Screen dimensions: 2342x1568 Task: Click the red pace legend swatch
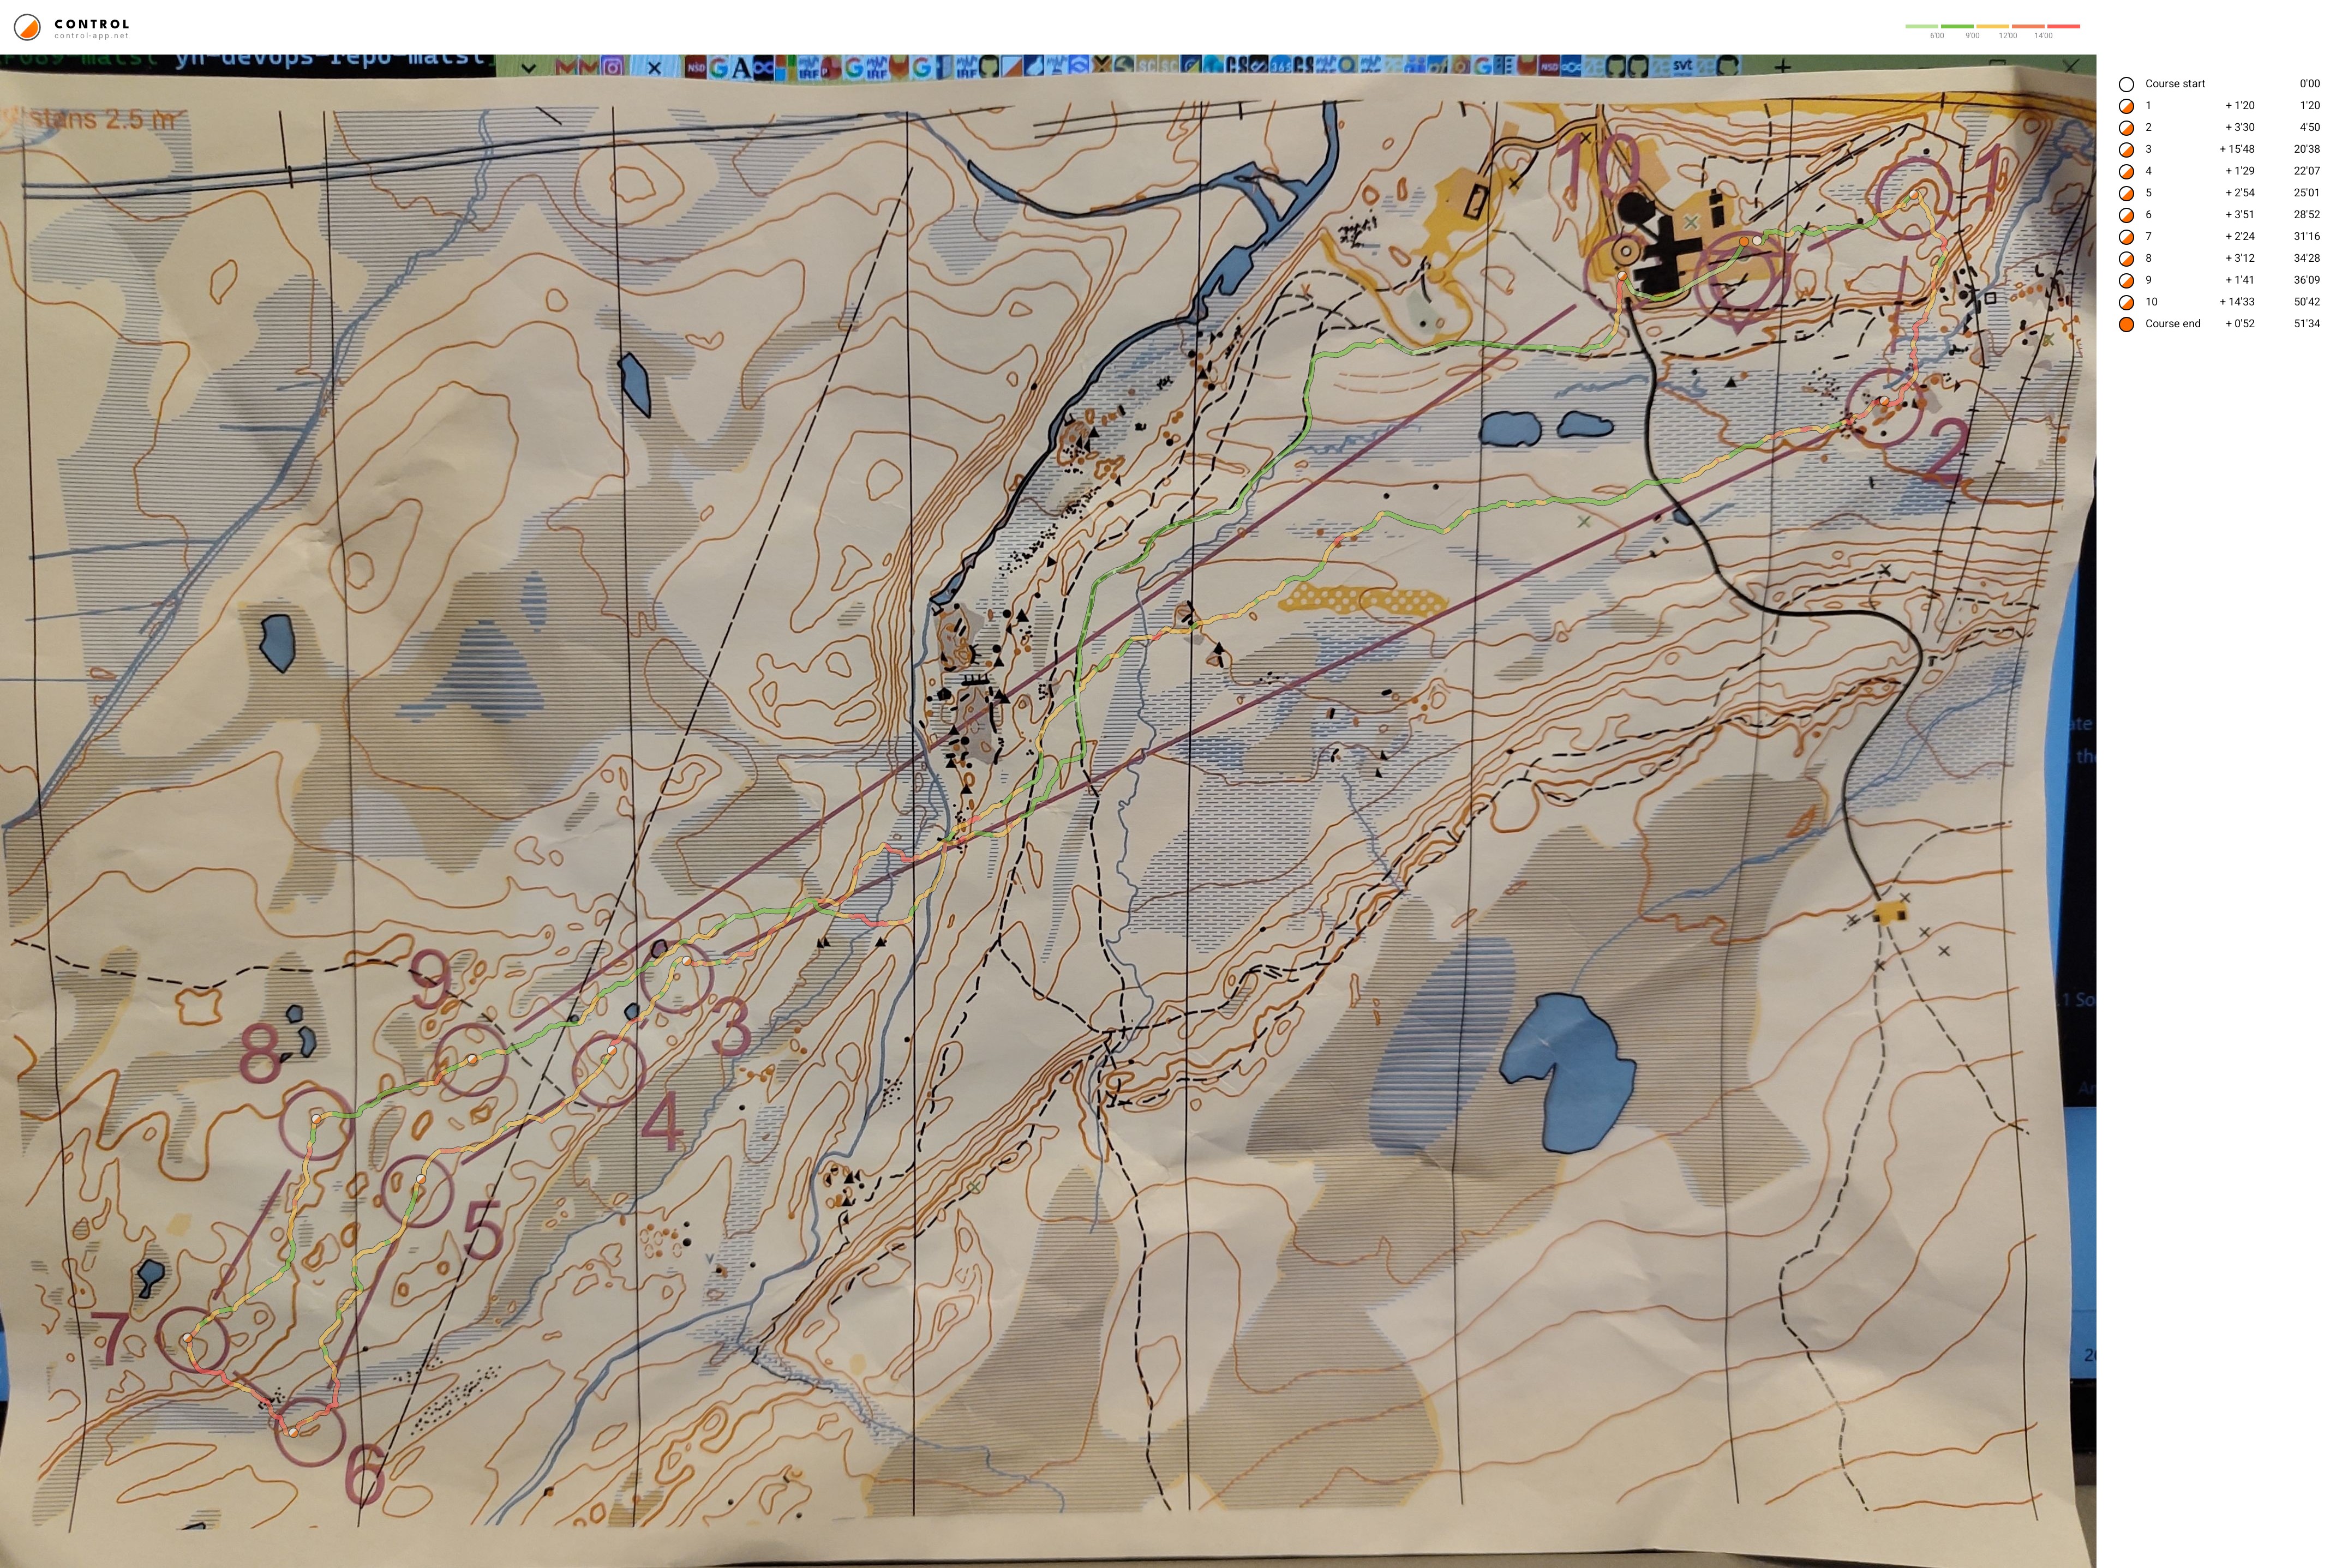coord(2063,26)
